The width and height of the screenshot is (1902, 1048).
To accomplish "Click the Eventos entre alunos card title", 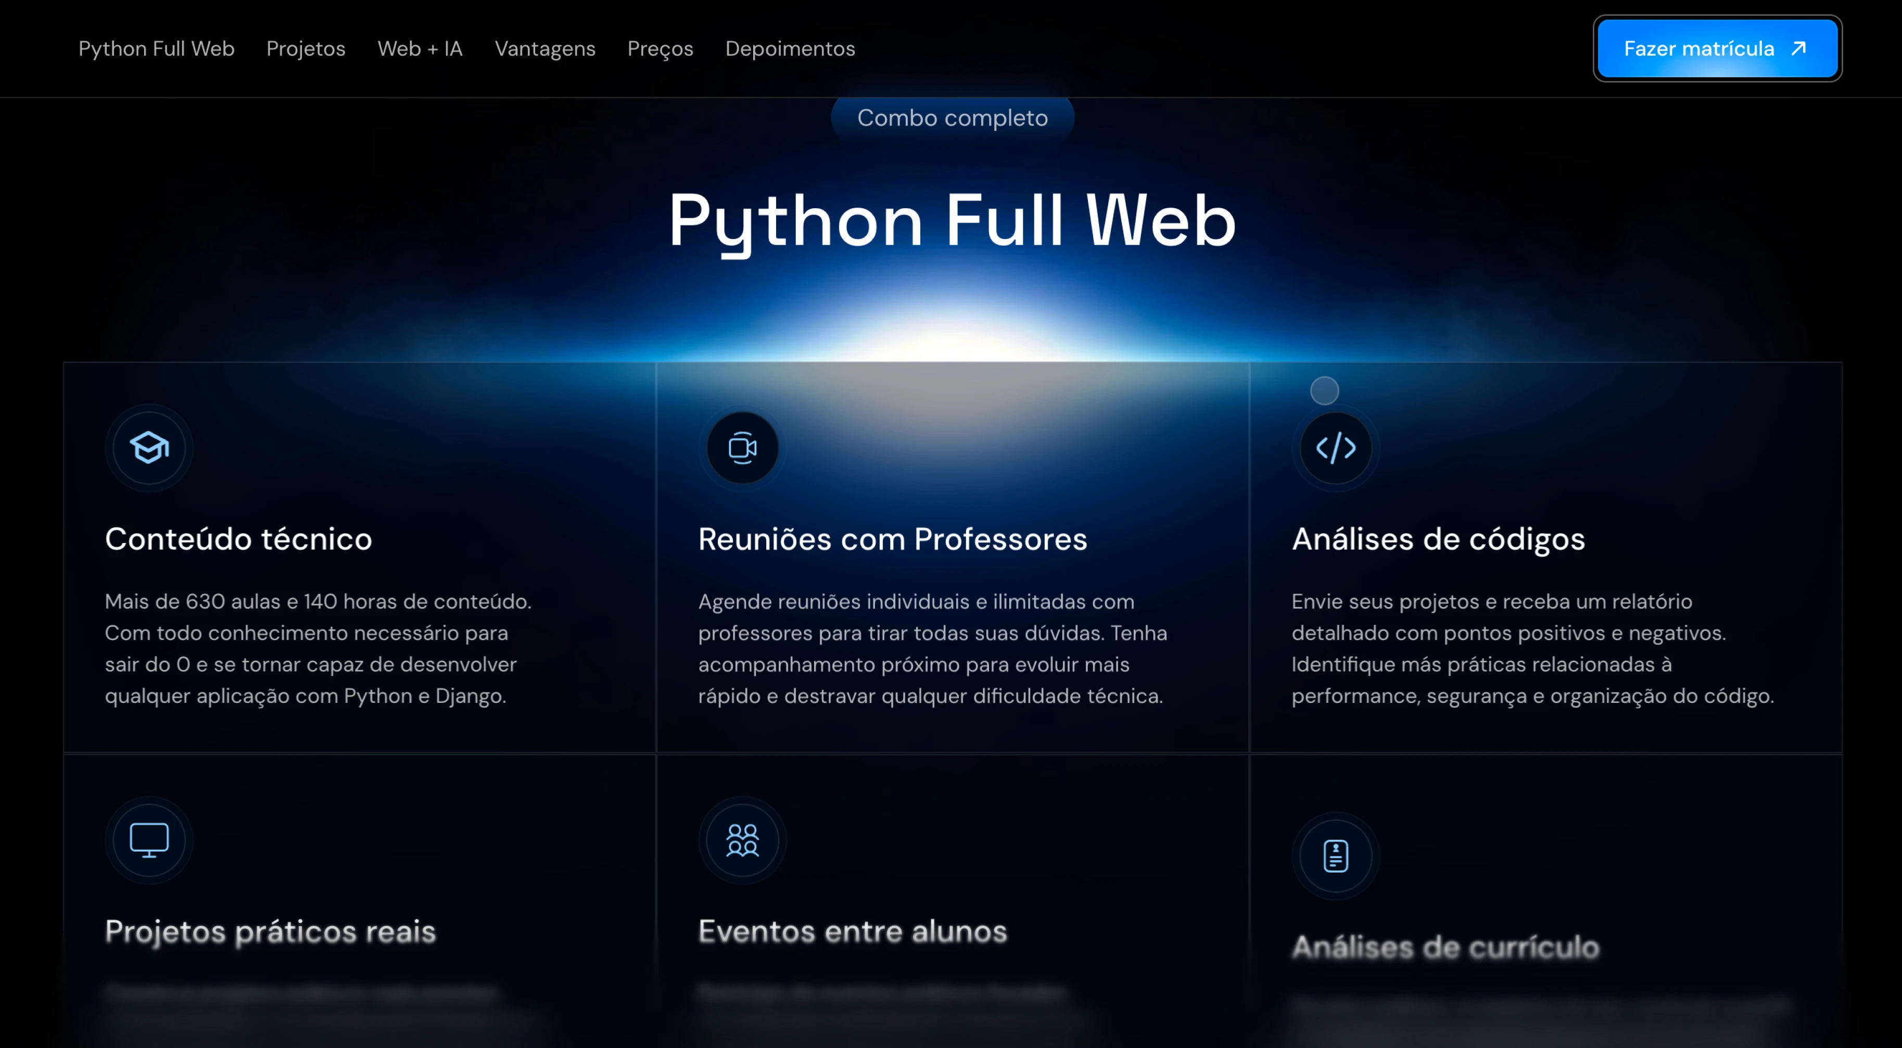I will coord(853,931).
